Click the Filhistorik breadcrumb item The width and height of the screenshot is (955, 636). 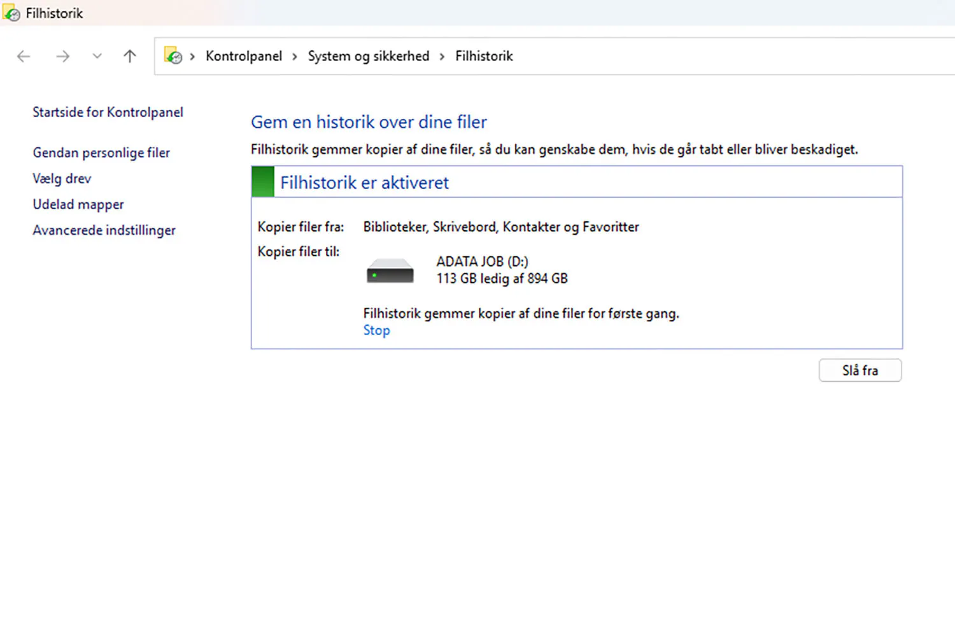484,57
